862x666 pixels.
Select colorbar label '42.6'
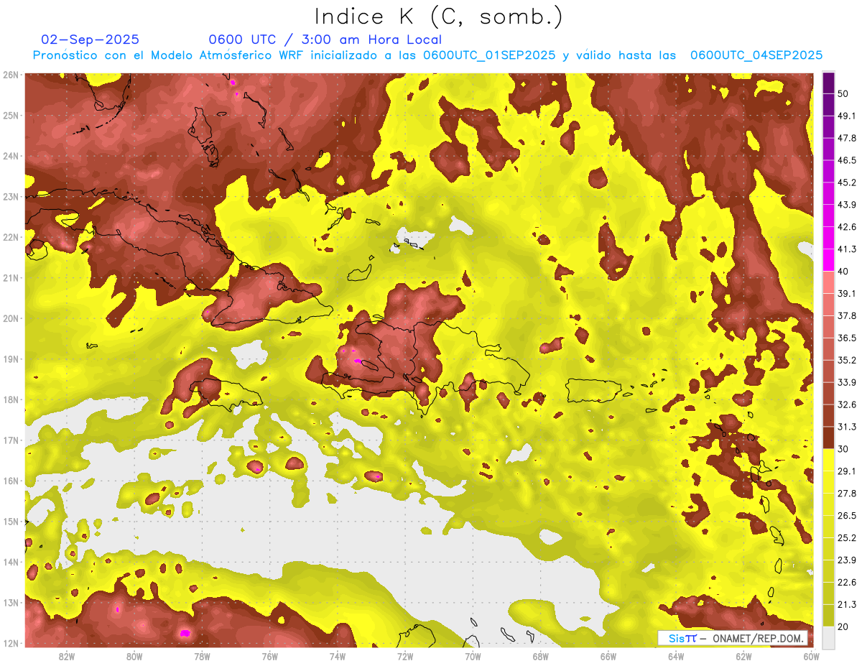point(846,227)
